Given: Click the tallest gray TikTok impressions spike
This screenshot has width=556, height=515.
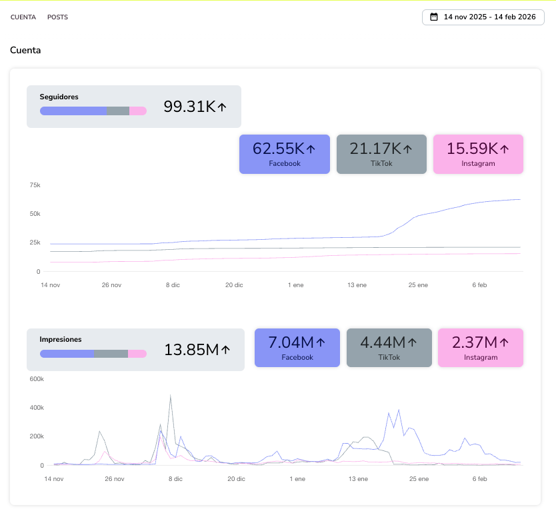Looking at the screenshot, I should 171,396.
